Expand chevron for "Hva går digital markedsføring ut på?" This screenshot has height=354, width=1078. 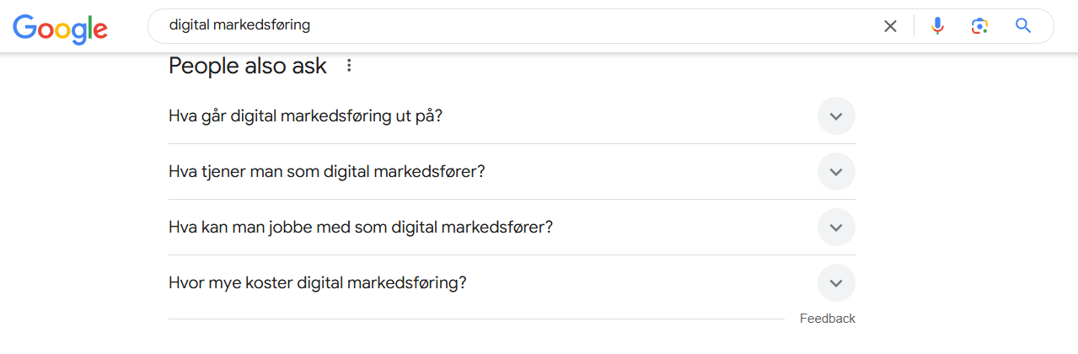coord(836,116)
